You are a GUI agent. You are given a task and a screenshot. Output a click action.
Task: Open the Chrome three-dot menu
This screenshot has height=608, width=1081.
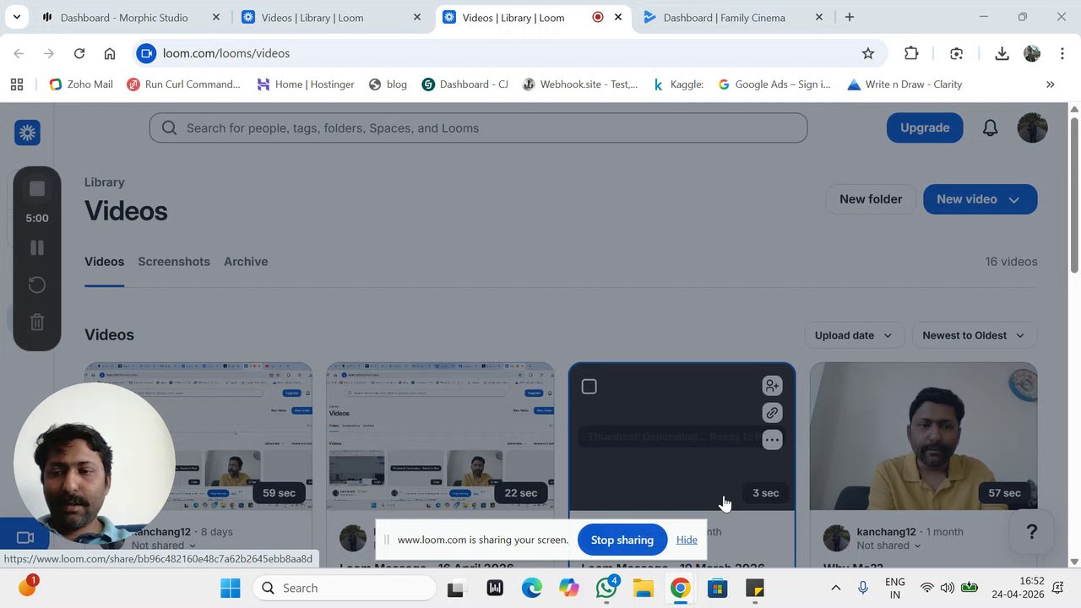click(x=1062, y=53)
